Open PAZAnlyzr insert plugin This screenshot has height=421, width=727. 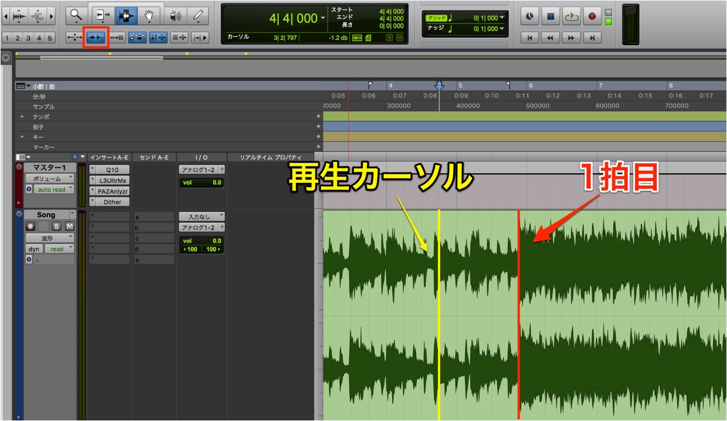pos(113,191)
